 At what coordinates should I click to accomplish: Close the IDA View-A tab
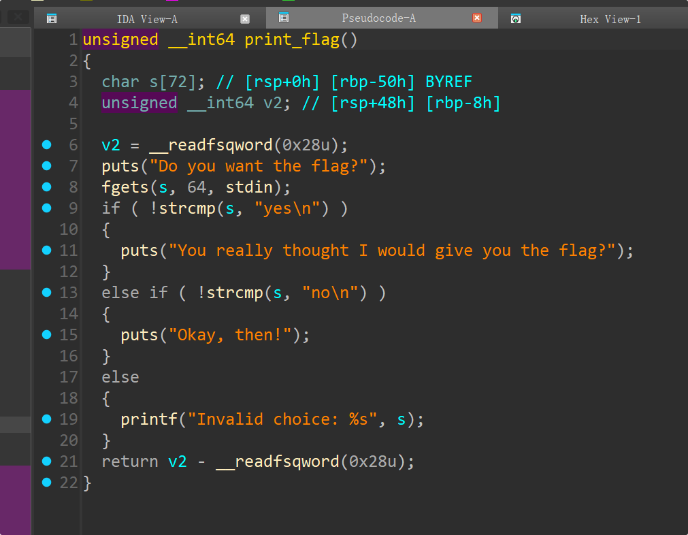pyautogui.click(x=245, y=19)
